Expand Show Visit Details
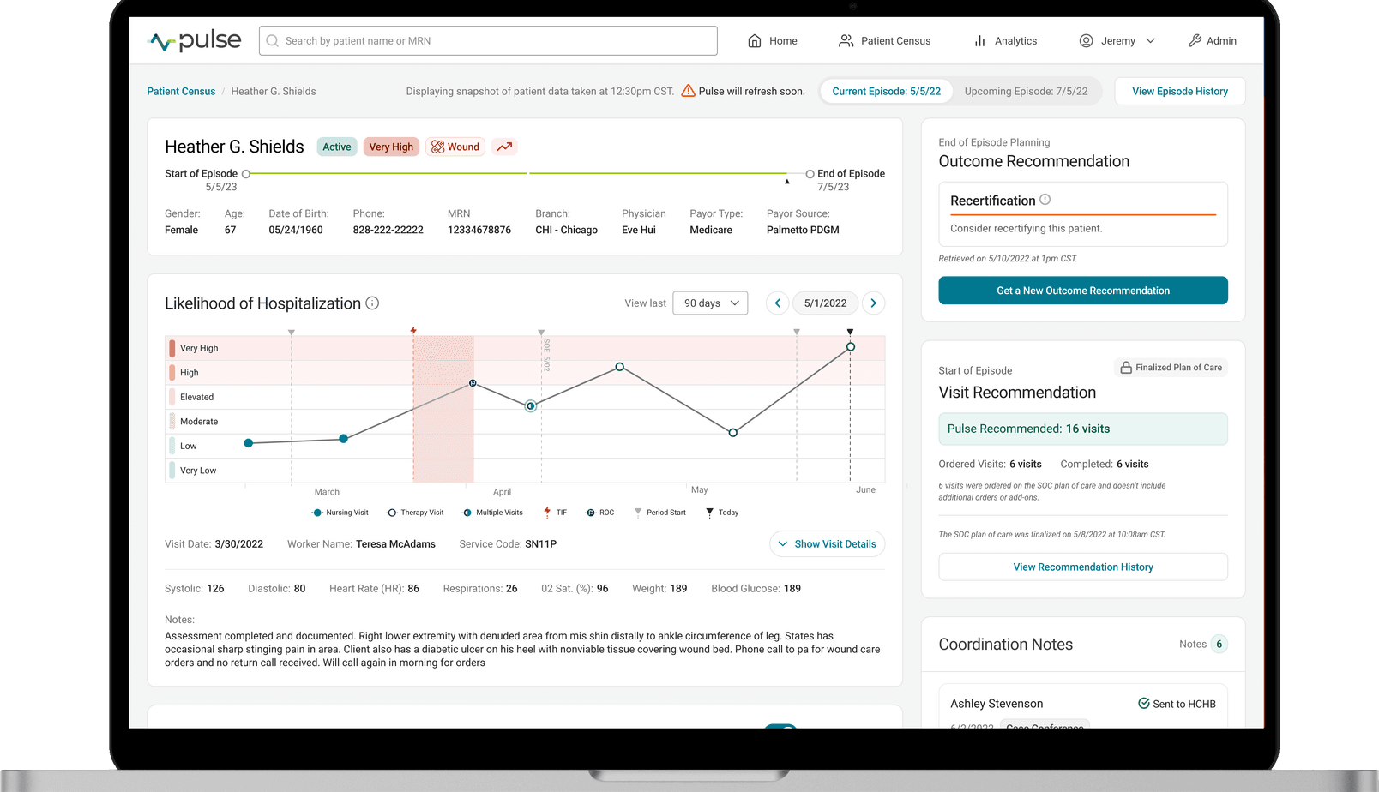This screenshot has height=792, width=1379. (x=826, y=543)
